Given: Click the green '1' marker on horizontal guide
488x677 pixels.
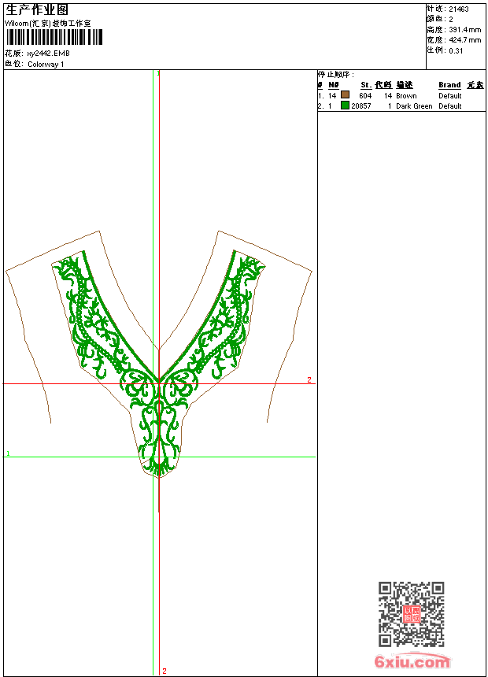Looking at the screenshot, I should (8, 453).
